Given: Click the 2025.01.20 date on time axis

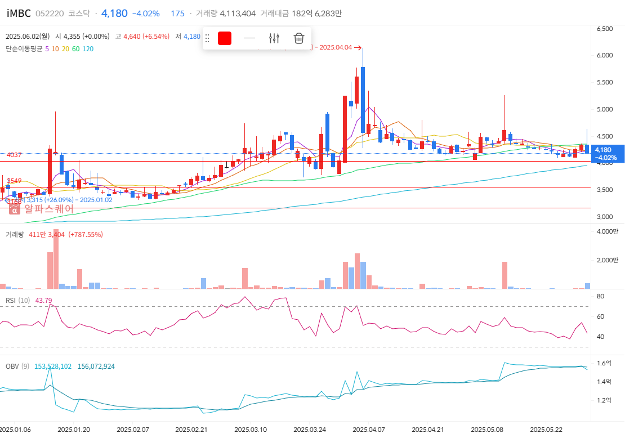Looking at the screenshot, I should [x=74, y=430].
